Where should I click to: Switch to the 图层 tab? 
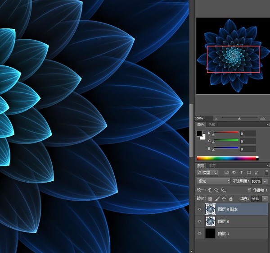point(201,166)
